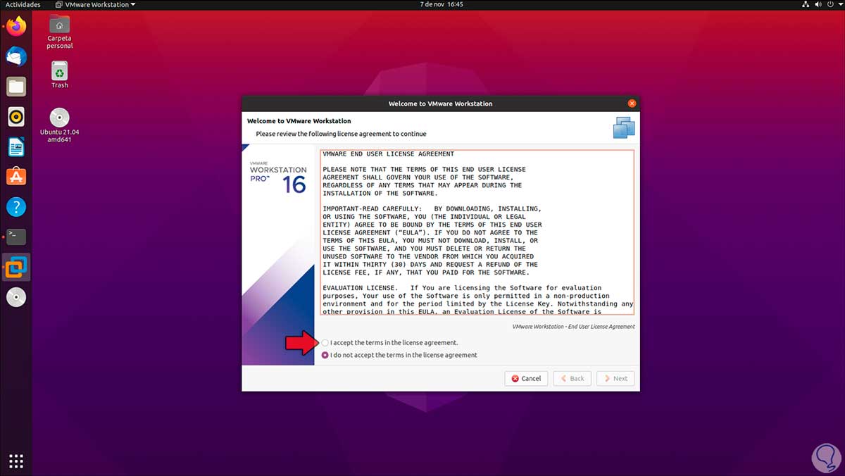Open VMware Workstation app menu in top bar
The image size is (845, 476).
[x=96, y=4]
